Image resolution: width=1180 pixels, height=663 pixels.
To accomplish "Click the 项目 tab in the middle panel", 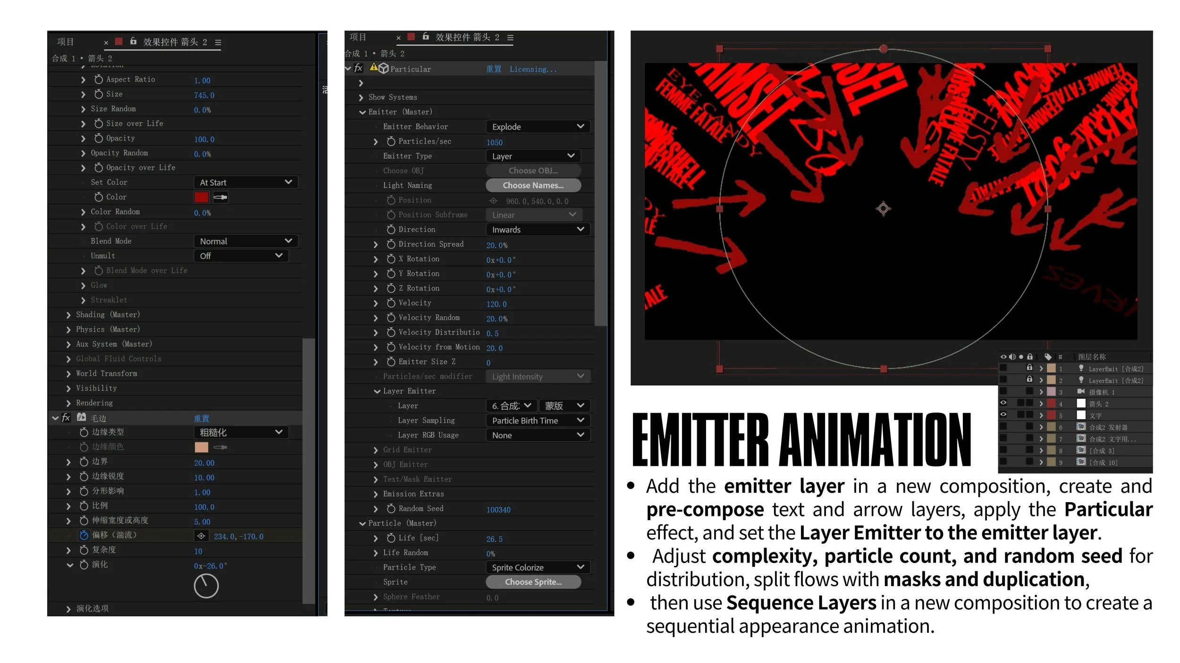I will pyautogui.click(x=358, y=37).
